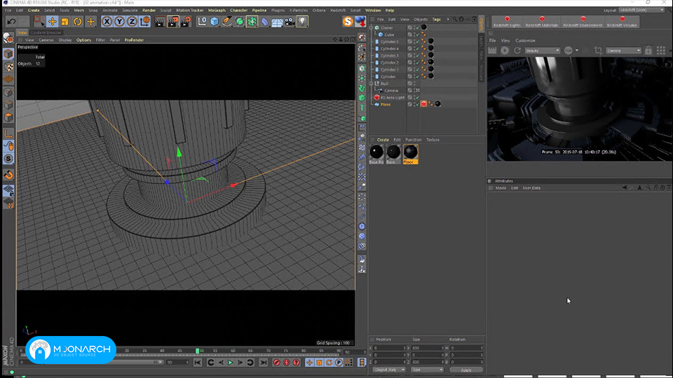Toggle layer checkbox for Camera
Viewport: 673px width, 378px height.
409,90
